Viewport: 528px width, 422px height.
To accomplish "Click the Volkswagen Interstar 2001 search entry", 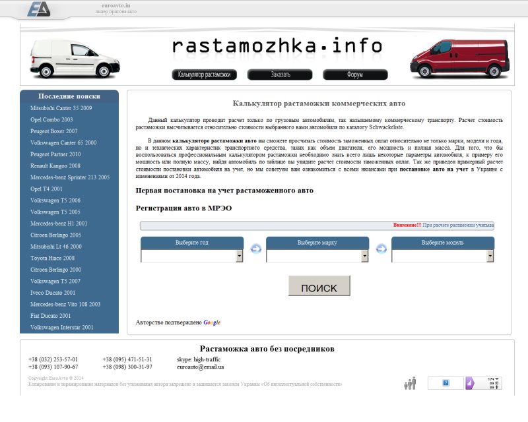I will [62, 327].
